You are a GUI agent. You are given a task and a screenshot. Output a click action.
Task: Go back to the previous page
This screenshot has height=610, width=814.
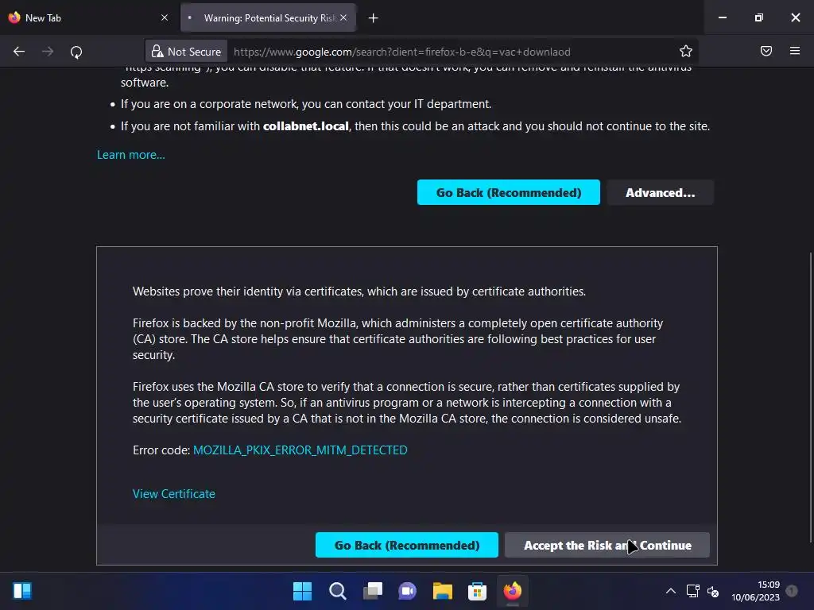[x=19, y=52]
